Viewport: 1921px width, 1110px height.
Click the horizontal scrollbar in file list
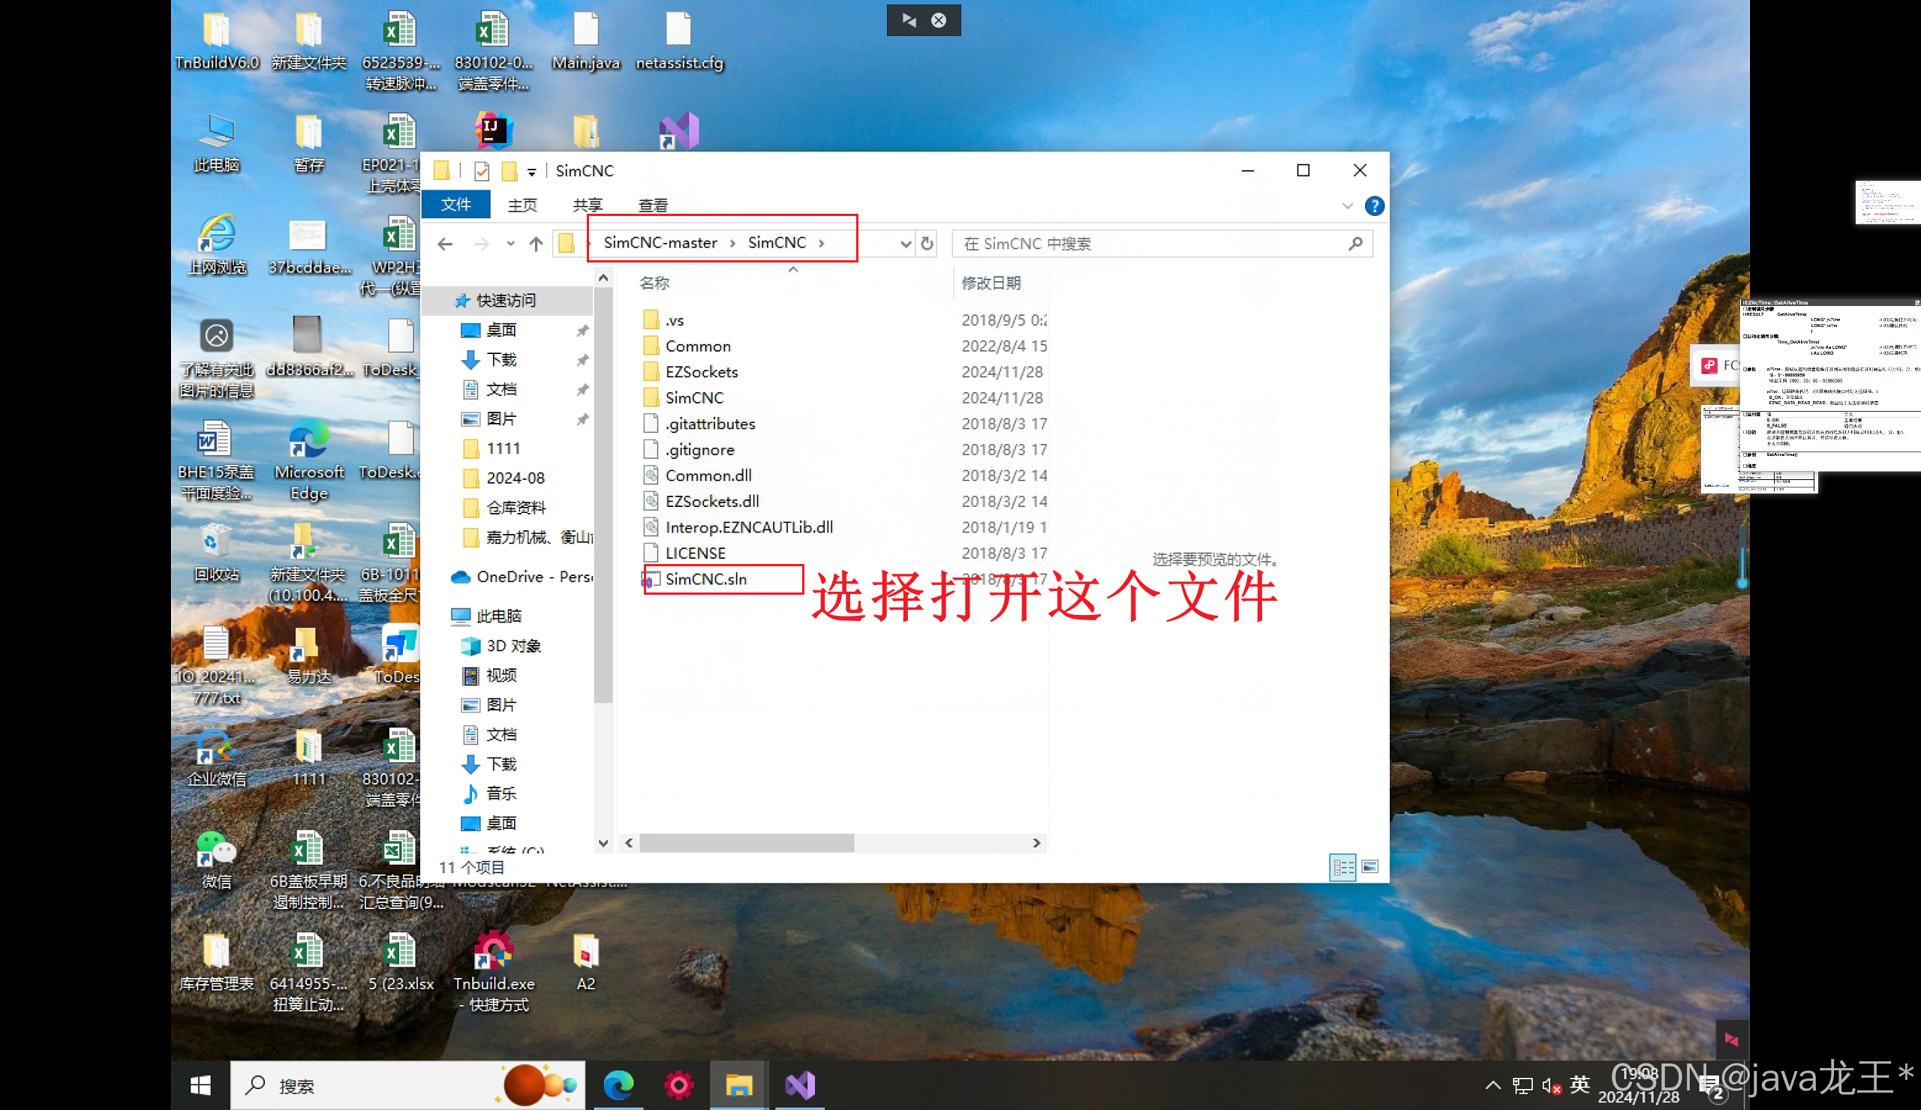tap(747, 842)
